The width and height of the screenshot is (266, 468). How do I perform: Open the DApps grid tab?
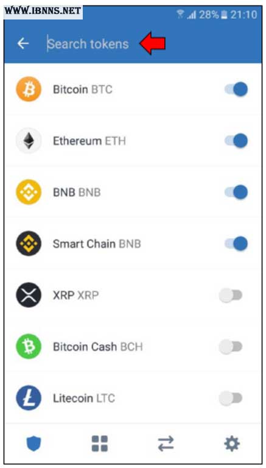[x=100, y=444]
